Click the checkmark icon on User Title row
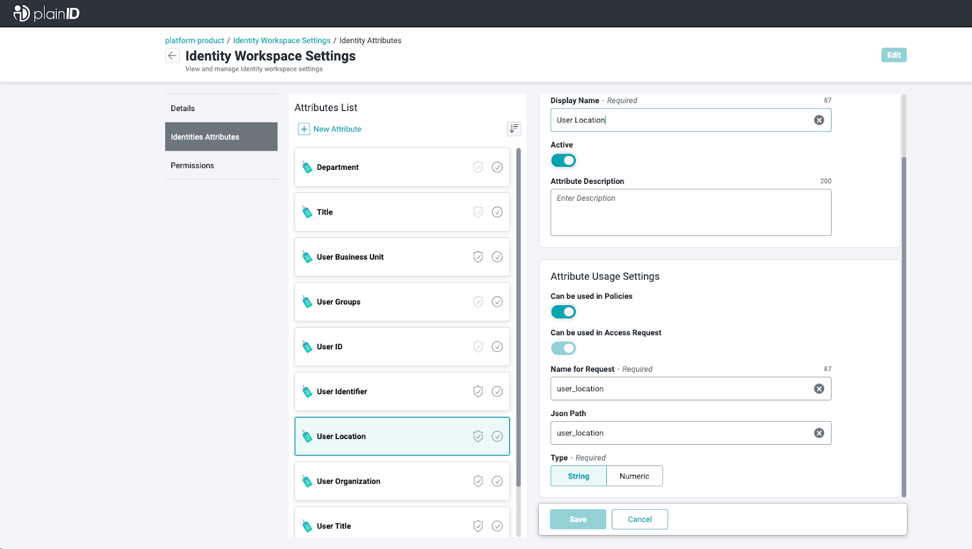The width and height of the screenshot is (972, 549). (497, 526)
